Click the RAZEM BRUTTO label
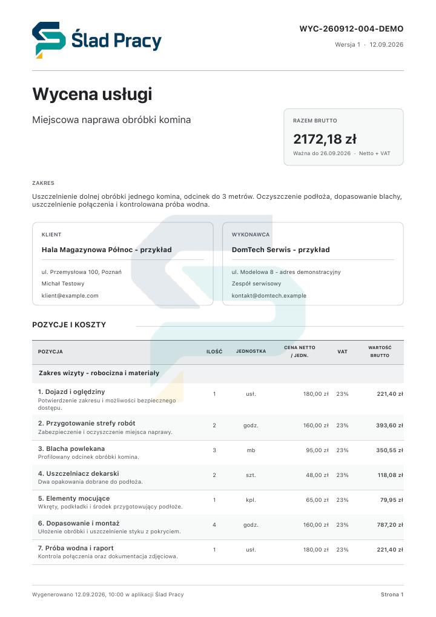Image resolution: width=436 pixels, height=617 pixels. point(315,121)
